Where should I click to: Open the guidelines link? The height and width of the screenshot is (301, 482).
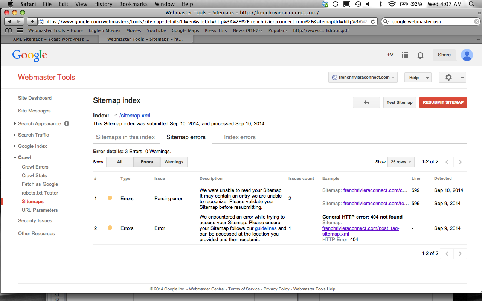pyautogui.click(x=265, y=228)
